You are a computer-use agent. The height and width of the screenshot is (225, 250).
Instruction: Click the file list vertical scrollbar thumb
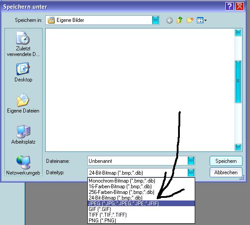pos(238,81)
